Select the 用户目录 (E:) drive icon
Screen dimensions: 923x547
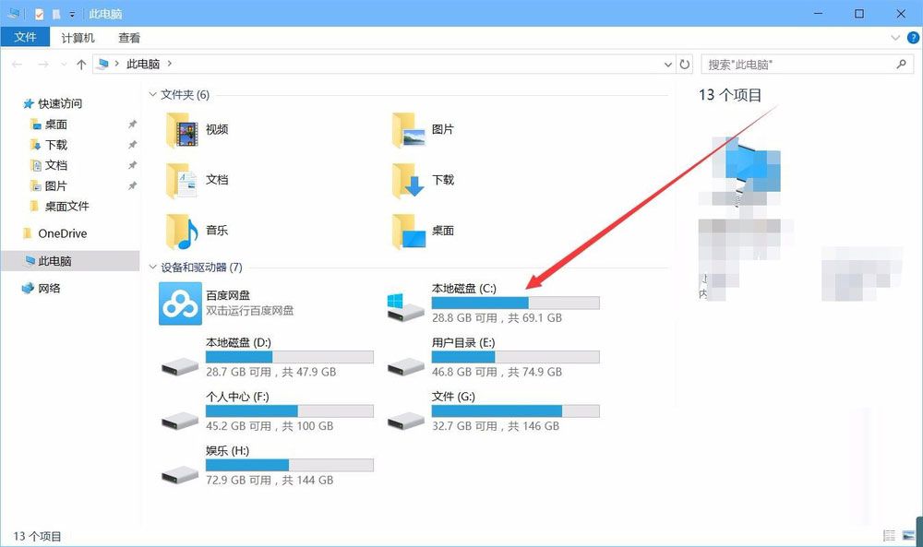(x=405, y=366)
